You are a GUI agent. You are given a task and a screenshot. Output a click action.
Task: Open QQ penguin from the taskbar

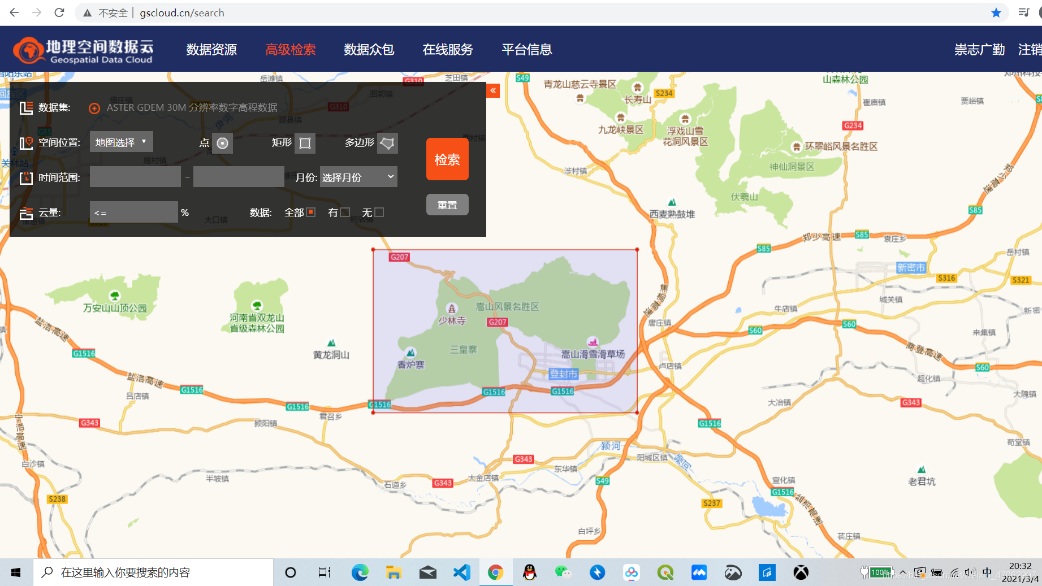[529, 572]
